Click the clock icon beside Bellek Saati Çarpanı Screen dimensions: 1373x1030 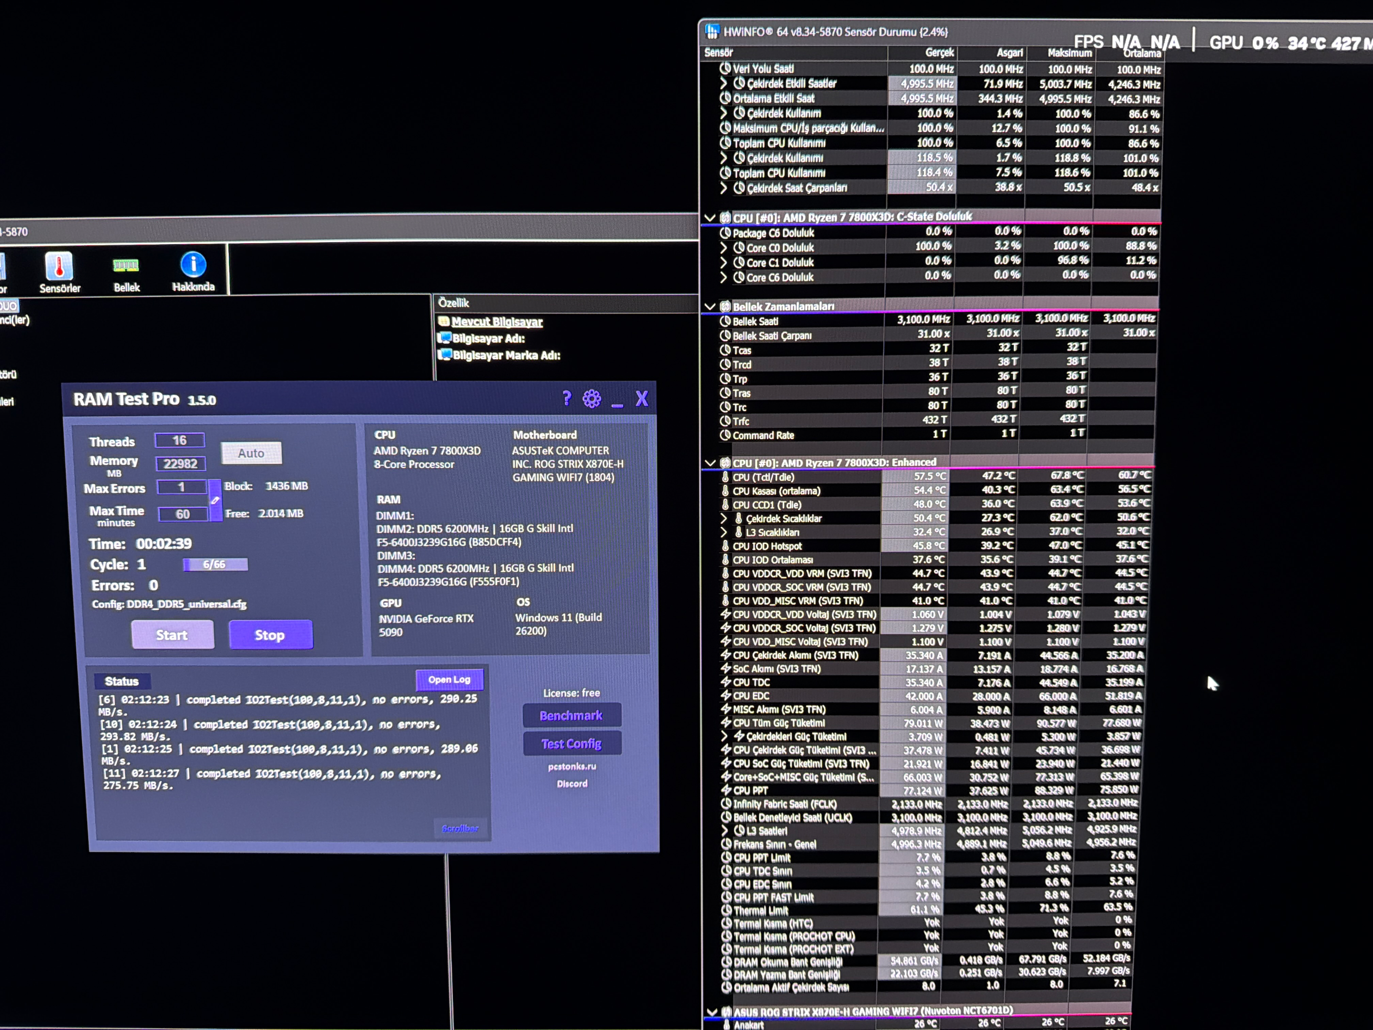[x=725, y=336]
